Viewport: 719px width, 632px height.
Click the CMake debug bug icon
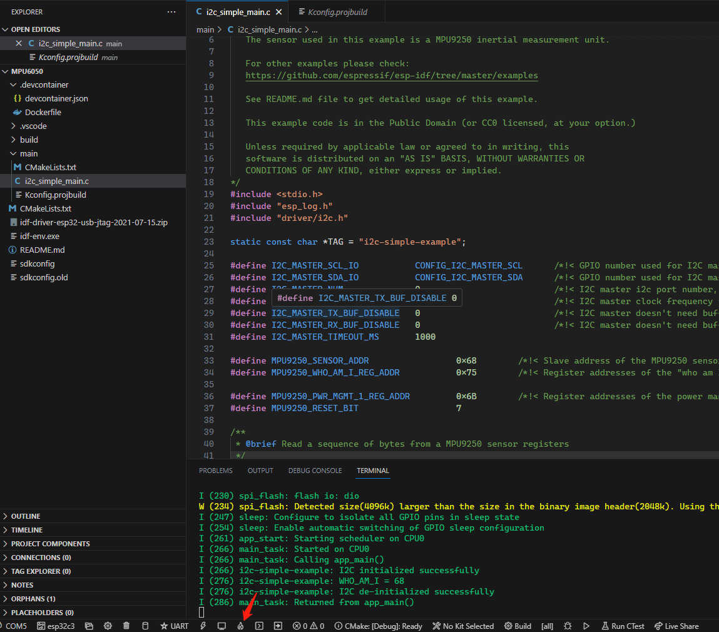tap(568, 626)
